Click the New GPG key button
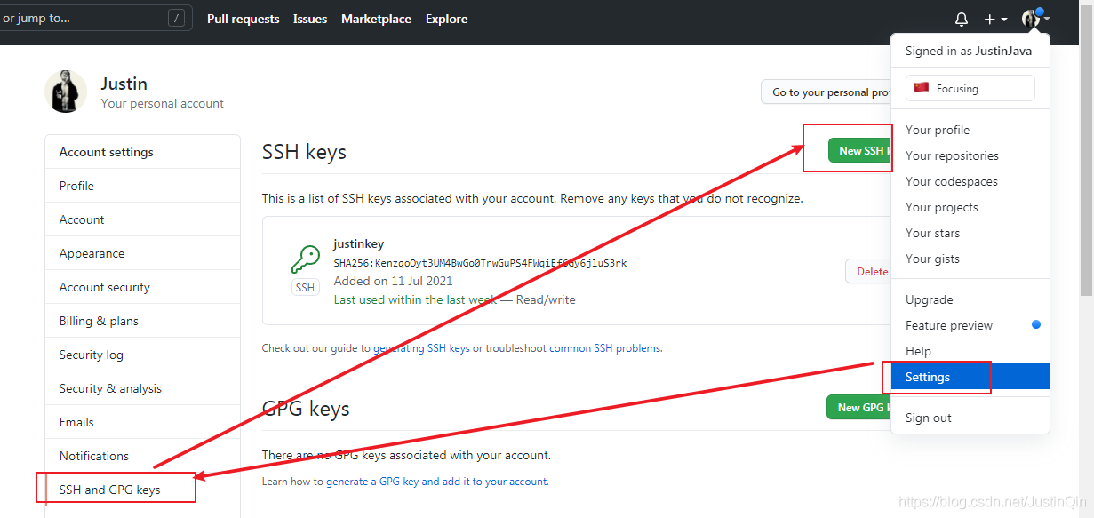 point(859,407)
